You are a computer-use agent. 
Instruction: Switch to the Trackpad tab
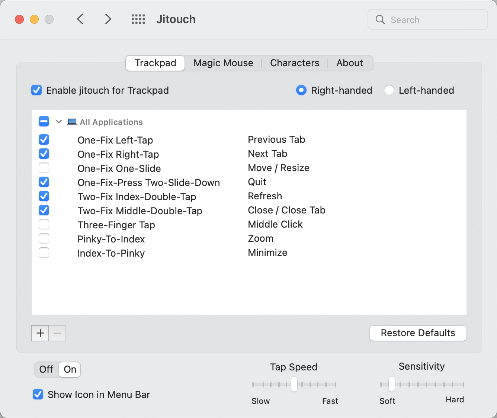155,63
